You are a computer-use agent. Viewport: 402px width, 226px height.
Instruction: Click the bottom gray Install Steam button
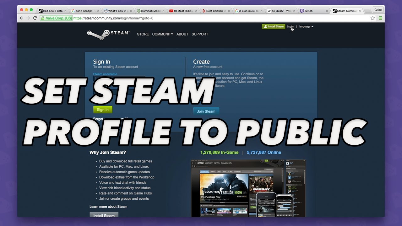(104, 215)
